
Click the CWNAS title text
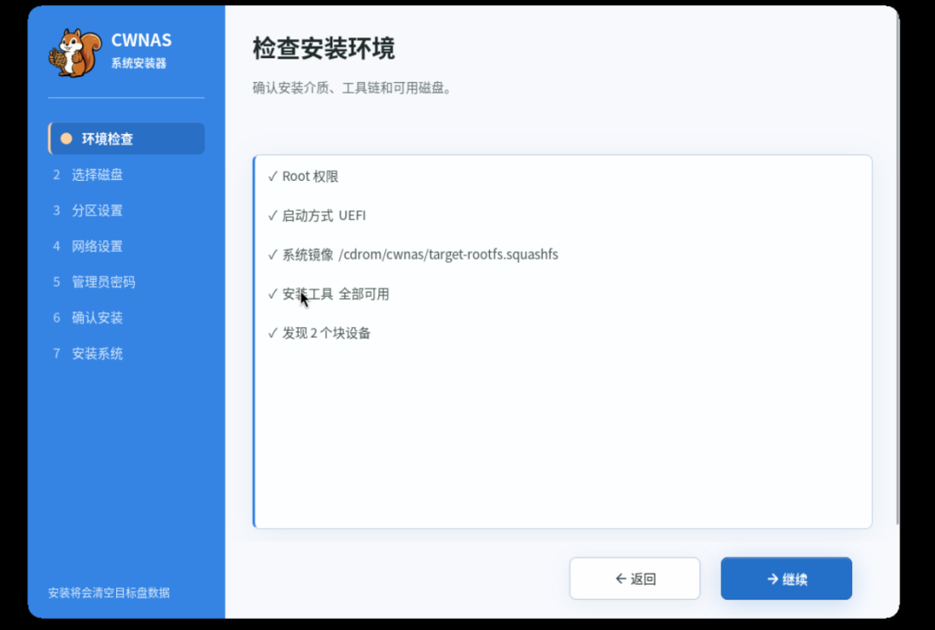point(141,40)
